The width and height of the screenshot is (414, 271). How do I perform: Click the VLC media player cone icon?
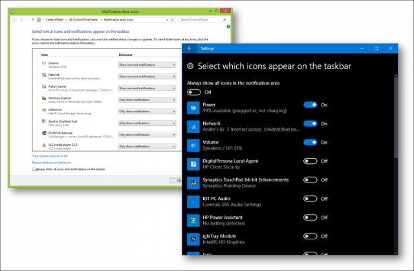point(44,145)
